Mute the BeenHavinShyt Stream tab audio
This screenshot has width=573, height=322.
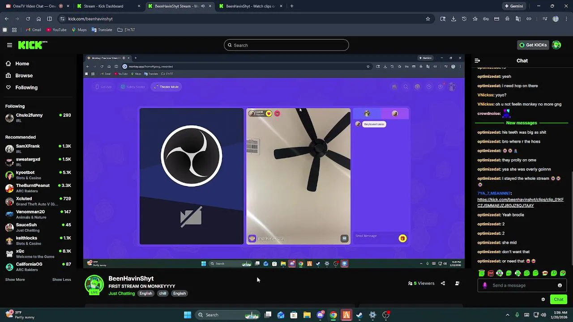coord(203,6)
